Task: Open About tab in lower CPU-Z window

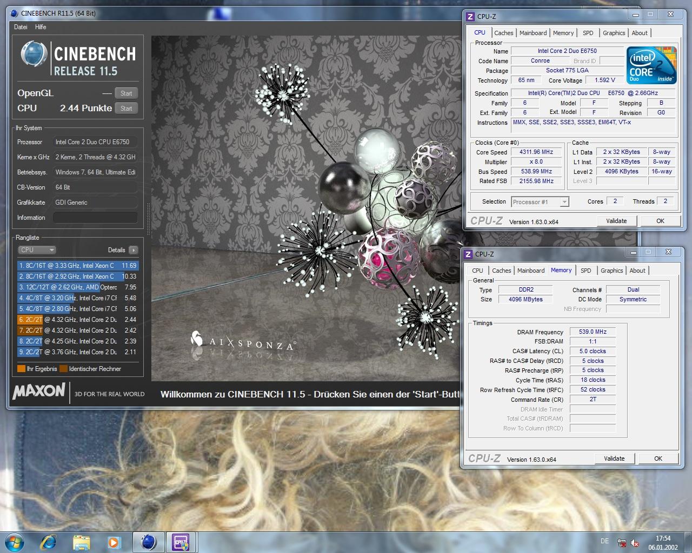Action: 637,271
